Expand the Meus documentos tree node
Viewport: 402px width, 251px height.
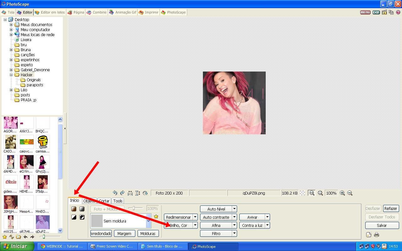click(11, 25)
